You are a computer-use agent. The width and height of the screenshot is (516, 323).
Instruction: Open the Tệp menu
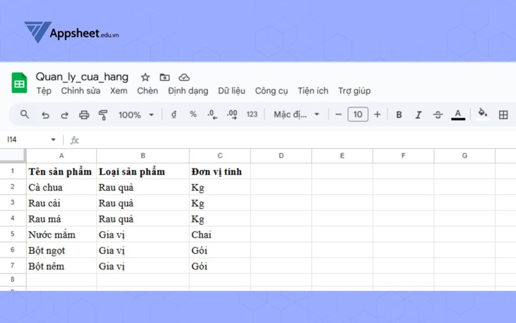click(x=44, y=91)
